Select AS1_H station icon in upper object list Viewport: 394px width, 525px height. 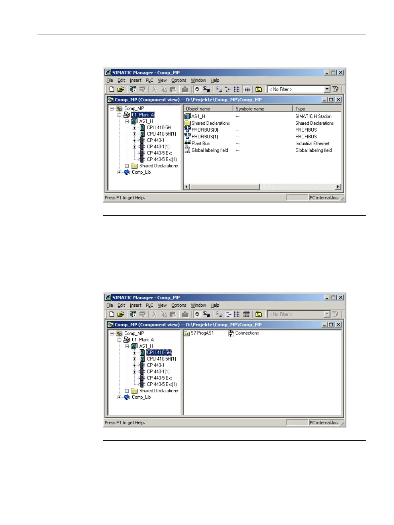pos(188,116)
